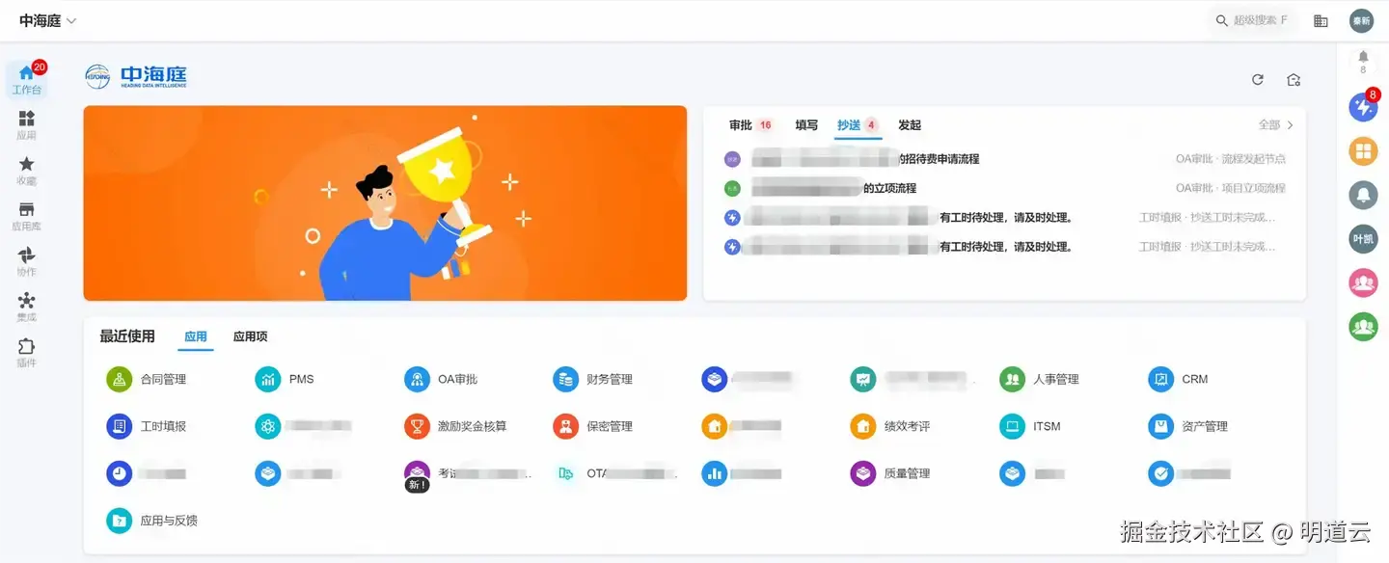
Task: Open the 财务管理 app icon
Action: click(565, 379)
